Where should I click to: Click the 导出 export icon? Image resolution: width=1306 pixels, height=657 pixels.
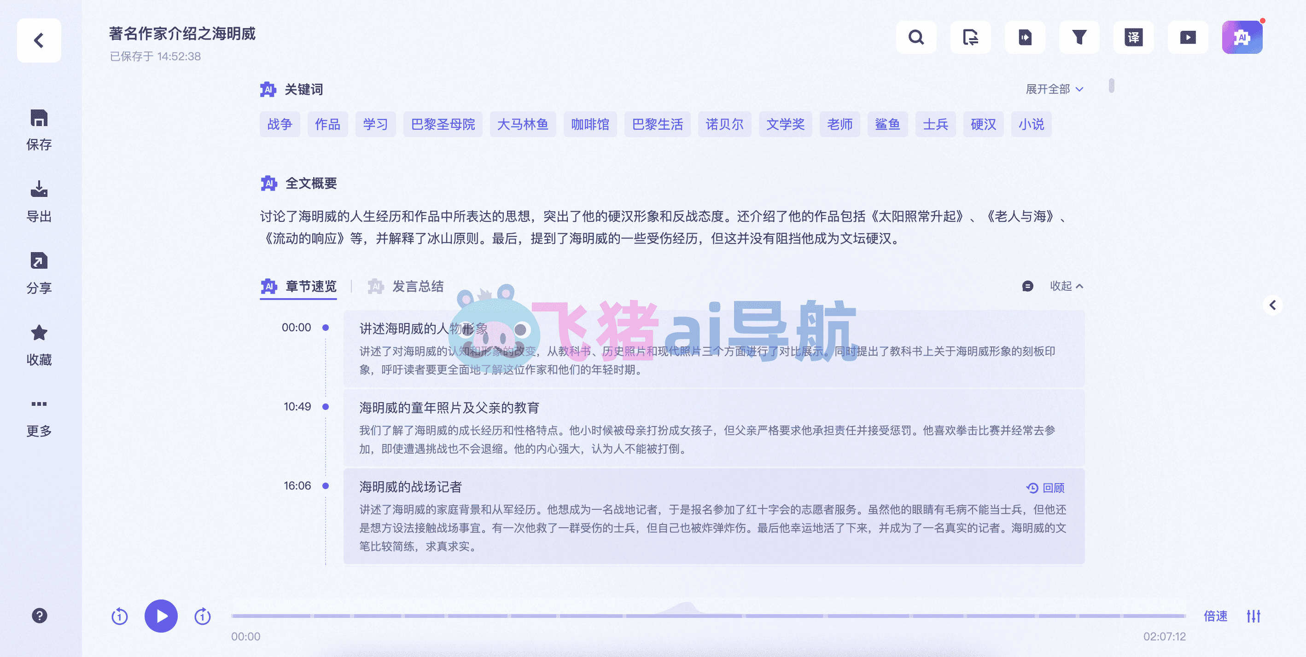click(39, 189)
